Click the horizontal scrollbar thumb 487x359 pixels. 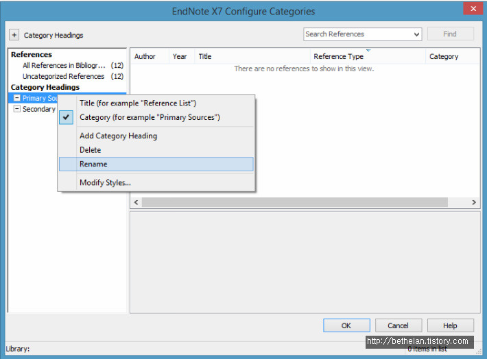click(295, 202)
